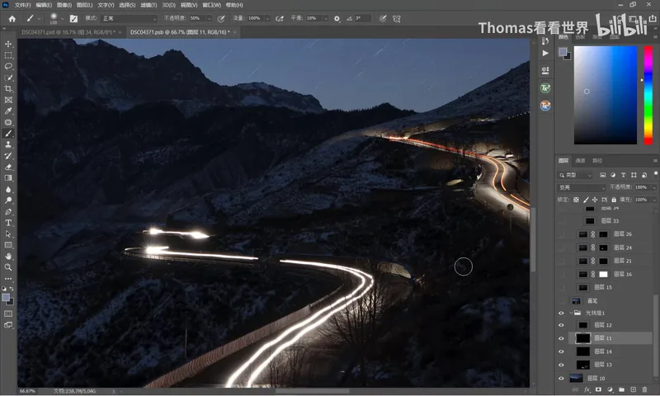Click the play actions panel icon
Viewport: 660px width, 396px height.
[x=545, y=53]
